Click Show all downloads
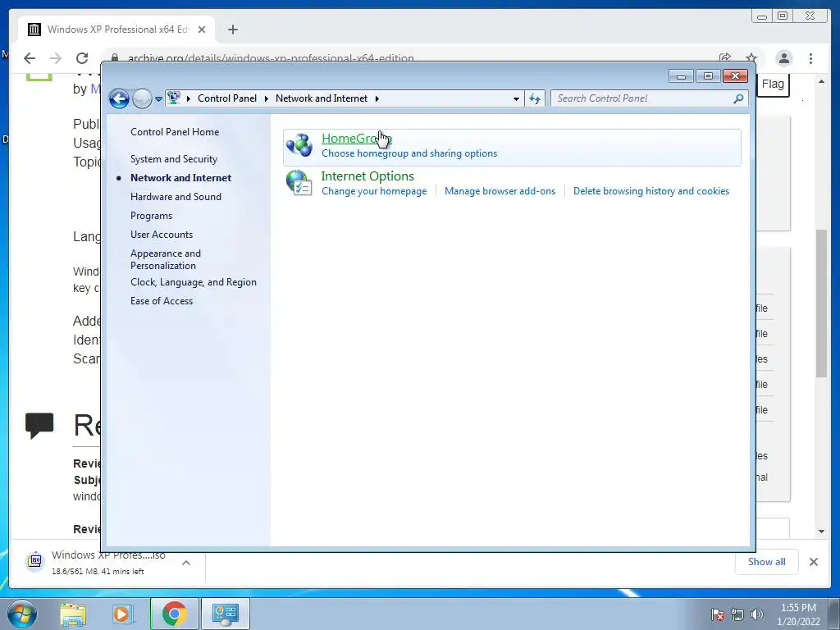 pyautogui.click(x=767, y=562)
